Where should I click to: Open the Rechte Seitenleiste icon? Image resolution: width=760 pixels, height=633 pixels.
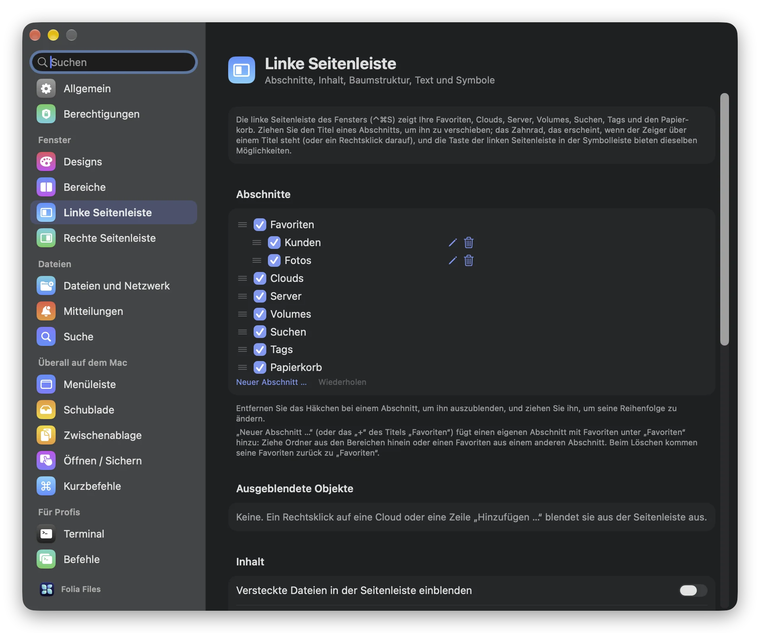(46, 238)
